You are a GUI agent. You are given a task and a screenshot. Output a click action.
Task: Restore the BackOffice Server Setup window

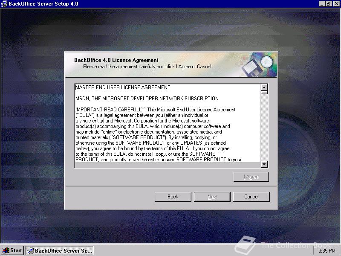pos(328,4)
